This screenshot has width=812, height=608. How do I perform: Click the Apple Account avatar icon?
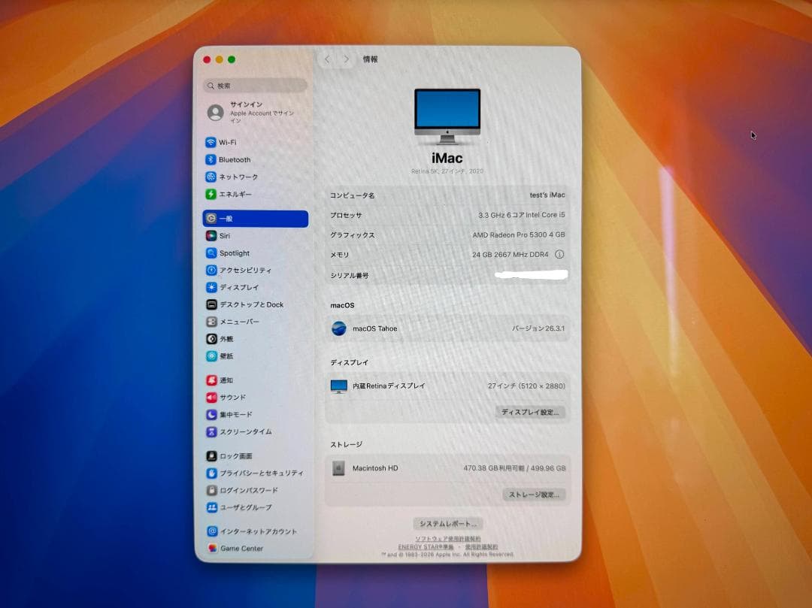(x=216, y=112)
